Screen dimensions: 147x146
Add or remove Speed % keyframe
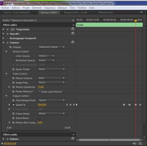pos(71,105)
